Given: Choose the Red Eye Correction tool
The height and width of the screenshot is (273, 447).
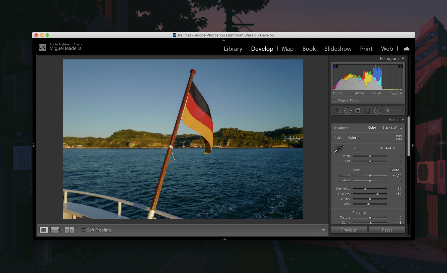Looking at the screenshot, I should [x=358, y=111].
